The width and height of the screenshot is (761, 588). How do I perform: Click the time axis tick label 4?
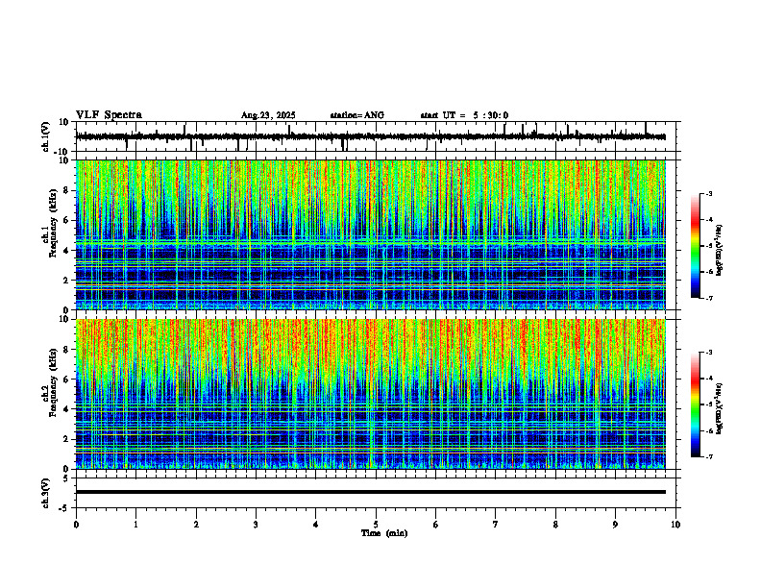pyautogui.click(x=316, y=525)
